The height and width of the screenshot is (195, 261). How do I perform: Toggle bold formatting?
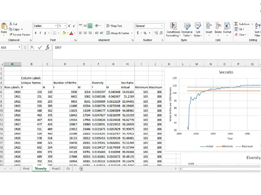tap(36, 33)
